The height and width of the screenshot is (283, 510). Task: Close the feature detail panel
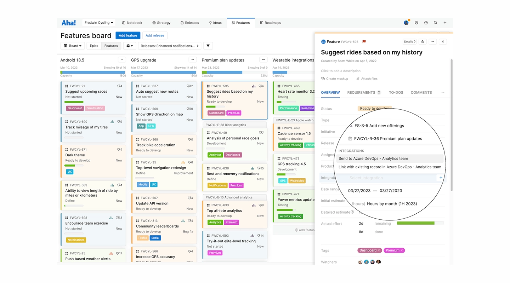(443, 42)
